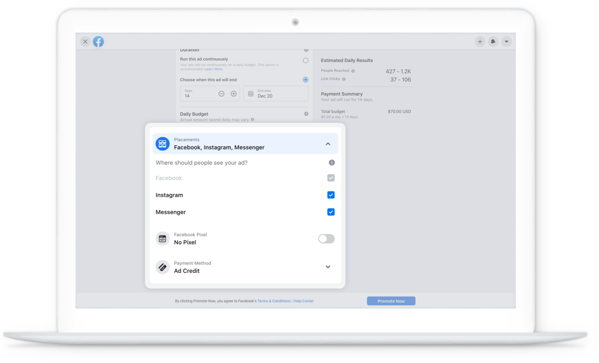Click the 'Instagram' placement label
599x363 pixels.
coord(169,195)
